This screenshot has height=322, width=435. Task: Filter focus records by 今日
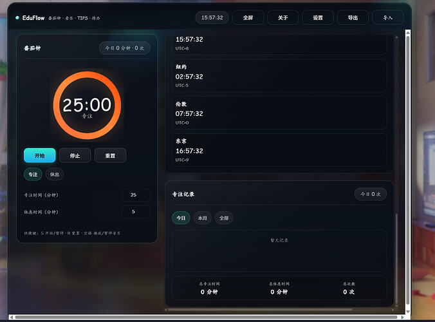pos(181,218)
